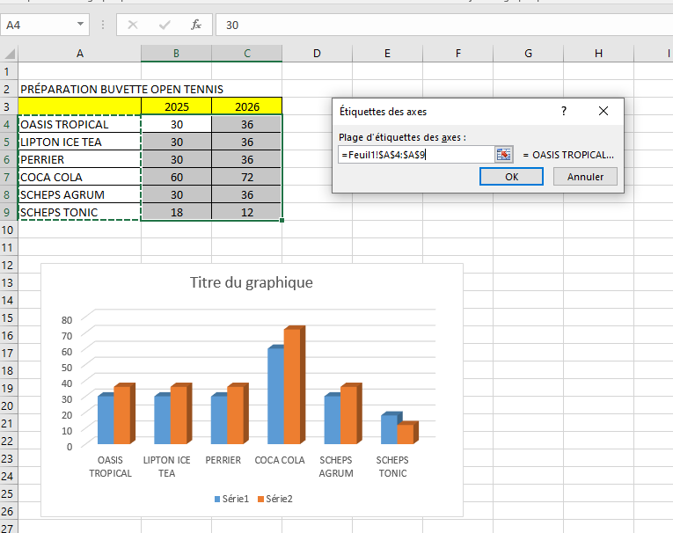Select column B header

click(x=176, y=54)
